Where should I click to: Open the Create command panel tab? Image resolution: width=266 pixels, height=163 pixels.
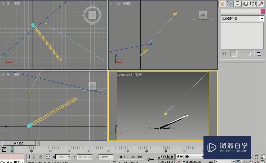coord(222,4)
